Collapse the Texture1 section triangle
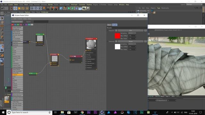Screen dimensions: 205x115 [x=108, y=31]
